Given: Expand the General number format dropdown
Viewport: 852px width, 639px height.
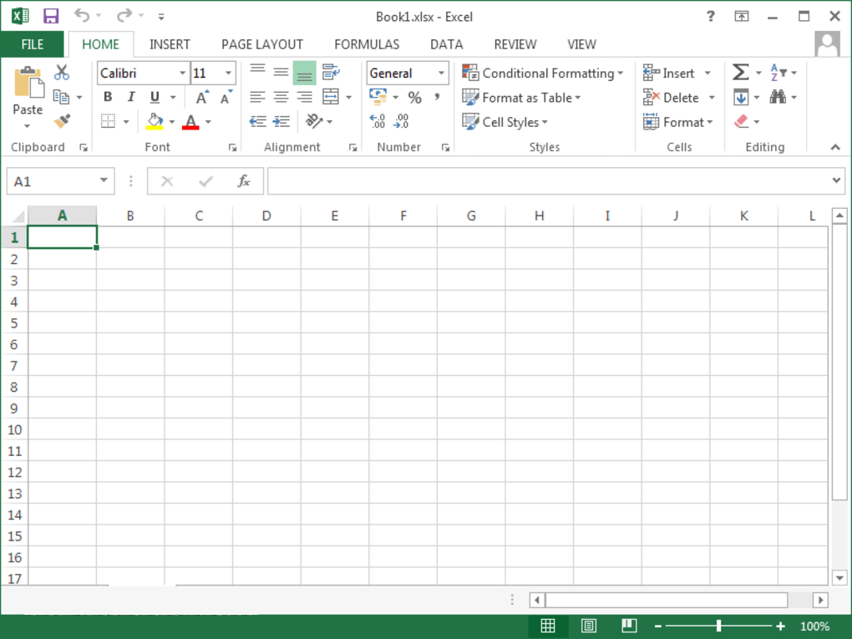Looking at the screenshot, I should point(441,74).
